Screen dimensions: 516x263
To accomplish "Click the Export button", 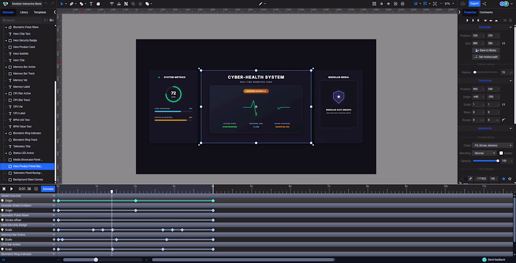I will pos(474,4).
